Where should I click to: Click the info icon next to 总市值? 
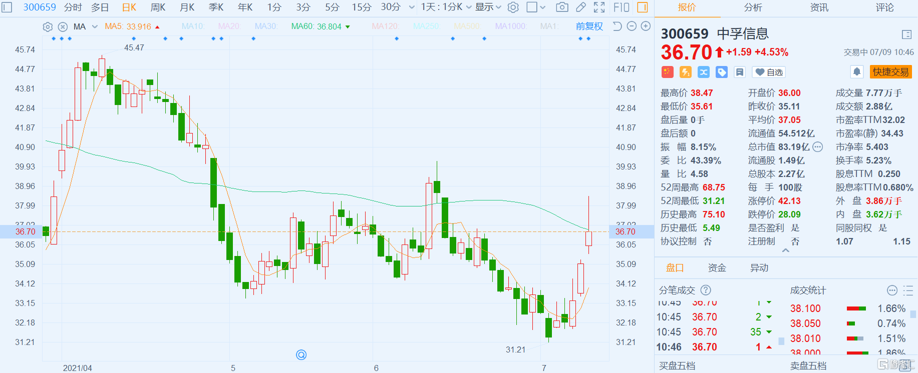(x=818, y=147)
